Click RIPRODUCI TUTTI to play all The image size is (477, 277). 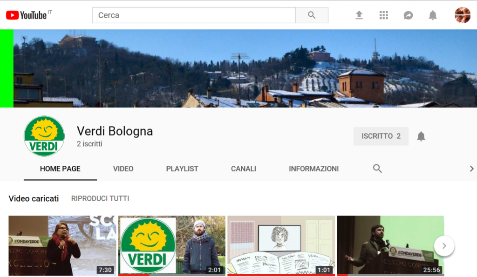[x=100, y=198]
